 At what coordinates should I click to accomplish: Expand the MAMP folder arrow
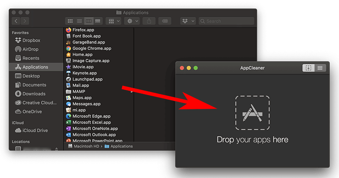tap(132, 92)
